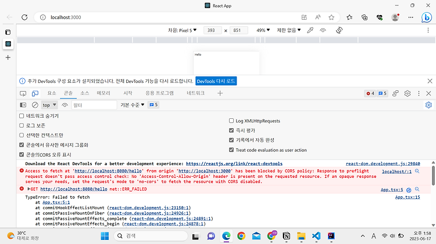
Task: Check the selected context only option
Action: point(22,135)
